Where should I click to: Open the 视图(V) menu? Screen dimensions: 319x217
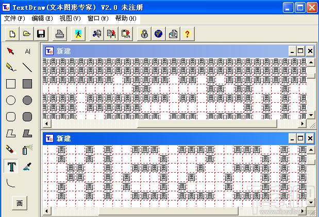[70, 19]
